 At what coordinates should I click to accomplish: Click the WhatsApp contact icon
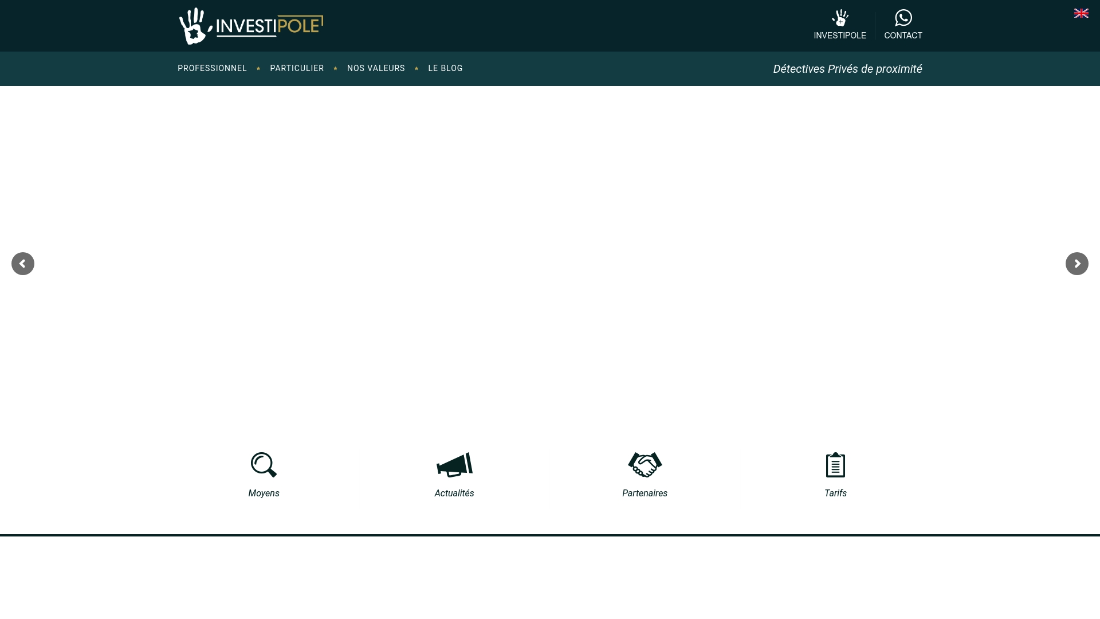903,18
